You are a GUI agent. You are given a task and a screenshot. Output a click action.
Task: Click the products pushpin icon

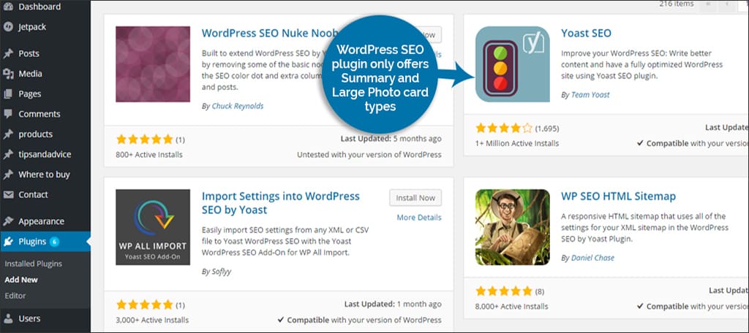tap(8, 134)
